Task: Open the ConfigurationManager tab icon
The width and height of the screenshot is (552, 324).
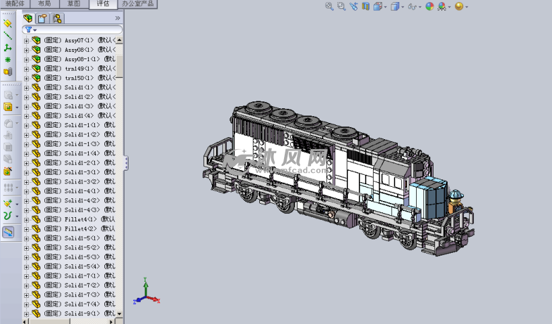Action: [57, 18]
